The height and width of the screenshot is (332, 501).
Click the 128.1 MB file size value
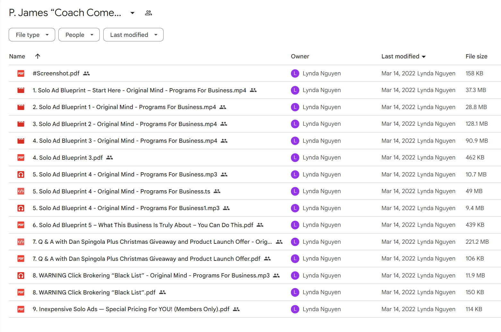coord(477,124)
